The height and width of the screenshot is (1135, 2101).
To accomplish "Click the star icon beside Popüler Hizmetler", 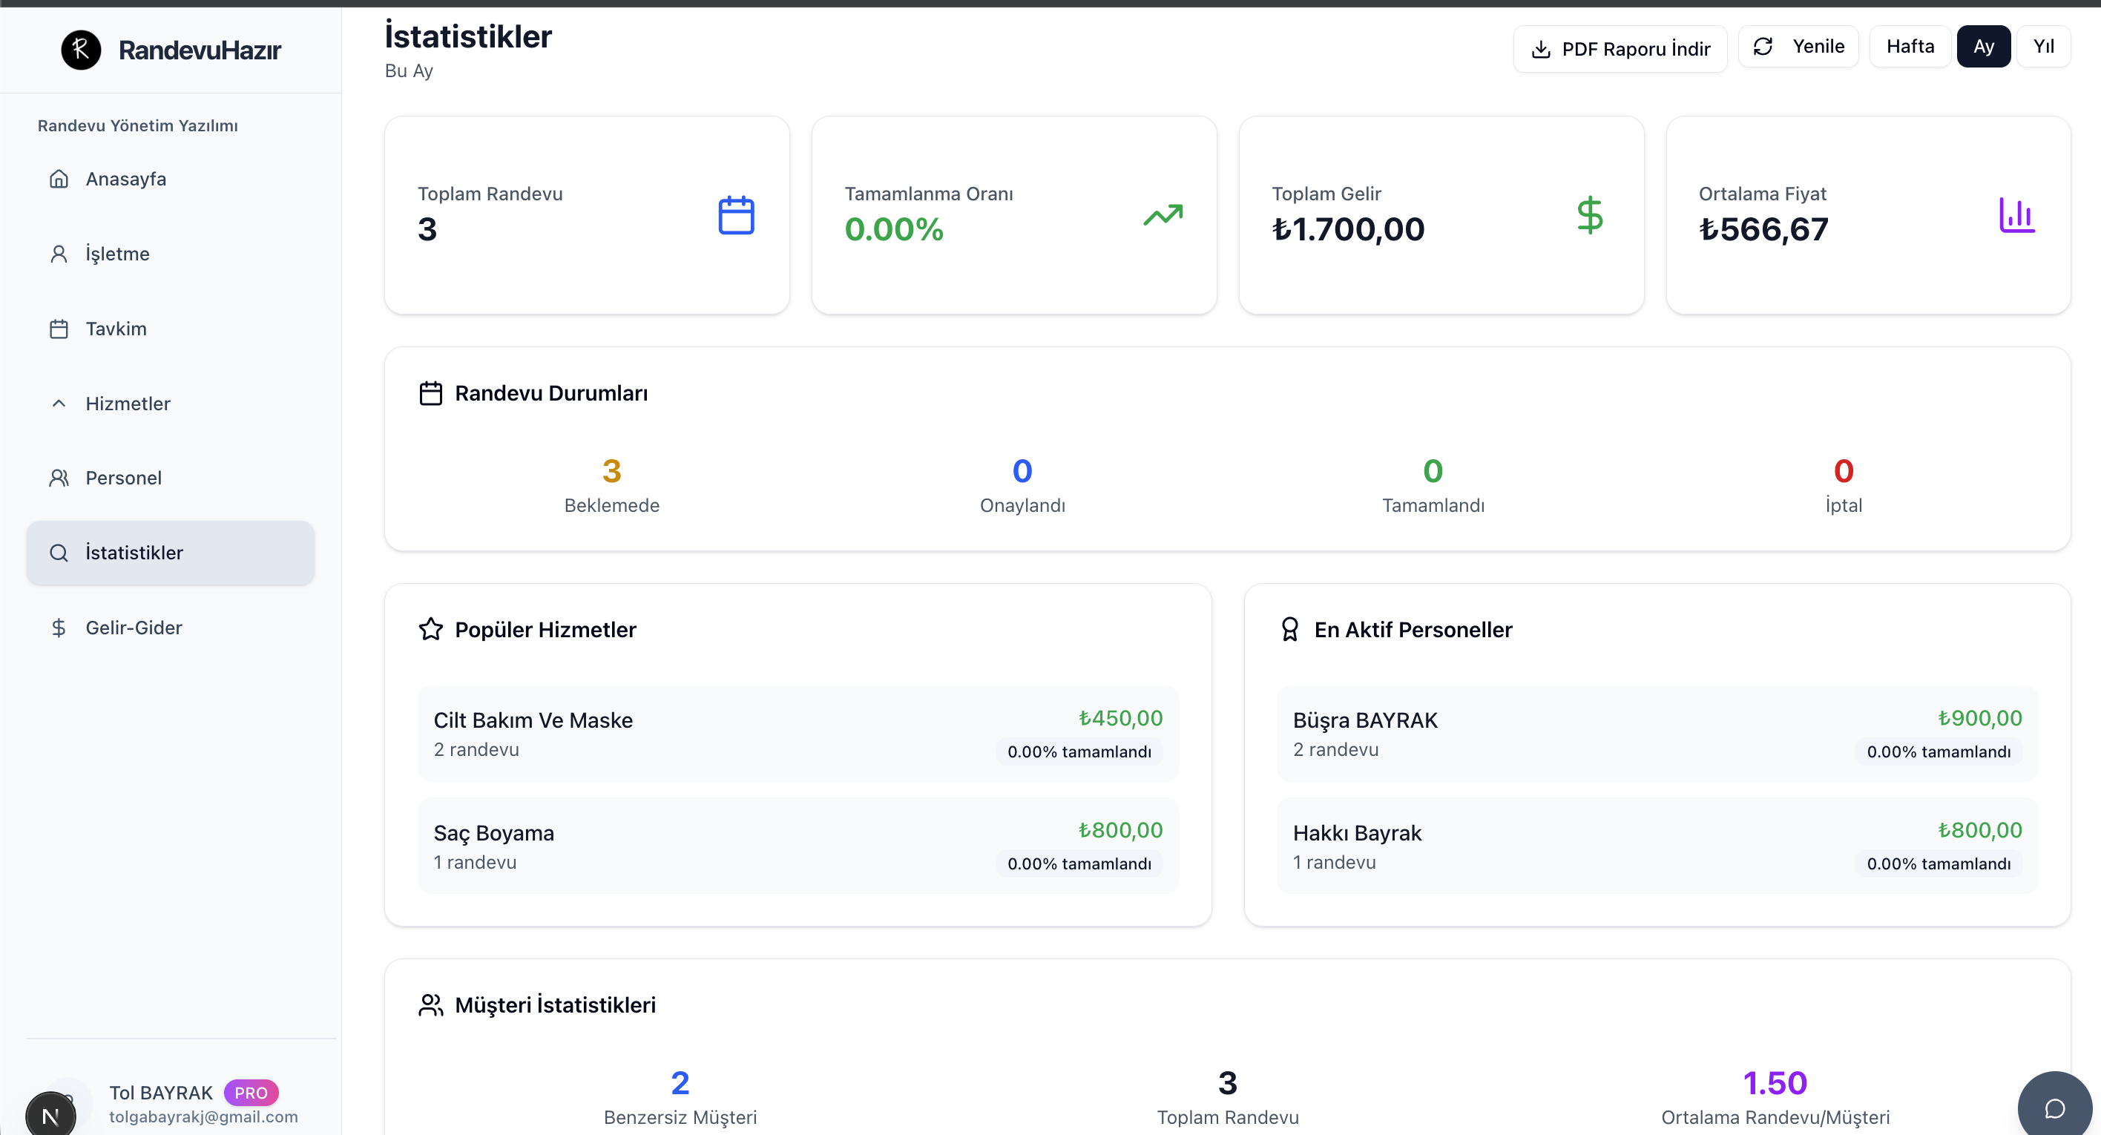I will [x=430, y=630].
